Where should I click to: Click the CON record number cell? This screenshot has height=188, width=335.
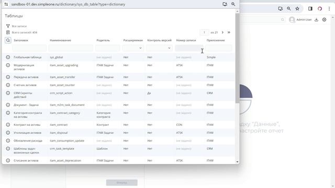coord(179,125)
